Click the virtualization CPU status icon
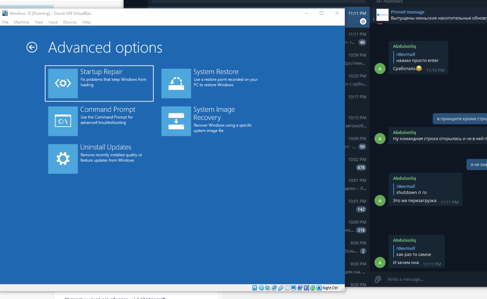Viewport: 487px width, 299px height. (306, 288)
